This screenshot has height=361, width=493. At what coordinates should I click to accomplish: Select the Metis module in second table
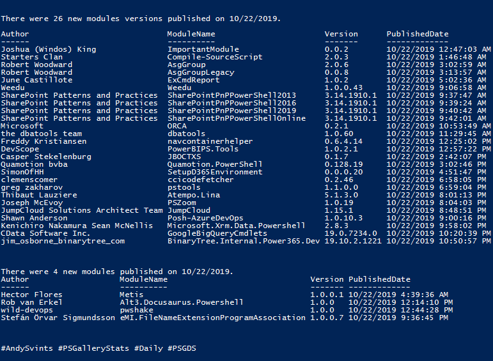[132, 295]
